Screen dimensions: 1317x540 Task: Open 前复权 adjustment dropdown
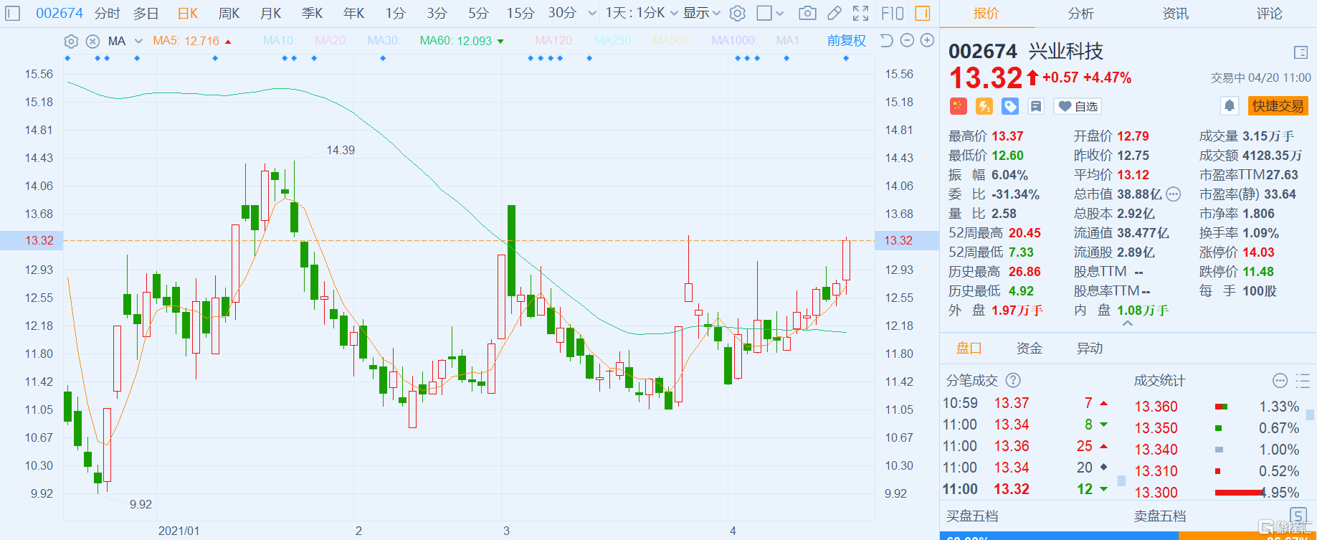coord(847,41)
